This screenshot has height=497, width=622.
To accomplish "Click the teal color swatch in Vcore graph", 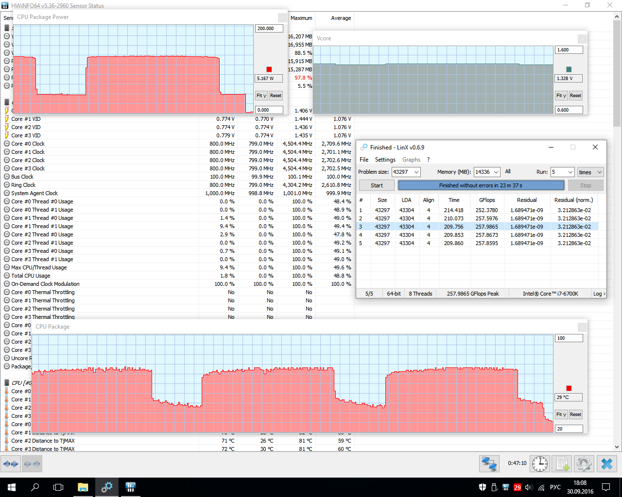I will pos(569,69).
